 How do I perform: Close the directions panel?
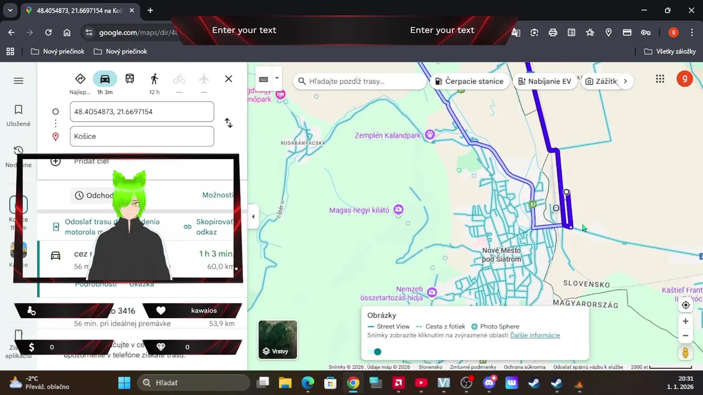(x=228, y=79)
